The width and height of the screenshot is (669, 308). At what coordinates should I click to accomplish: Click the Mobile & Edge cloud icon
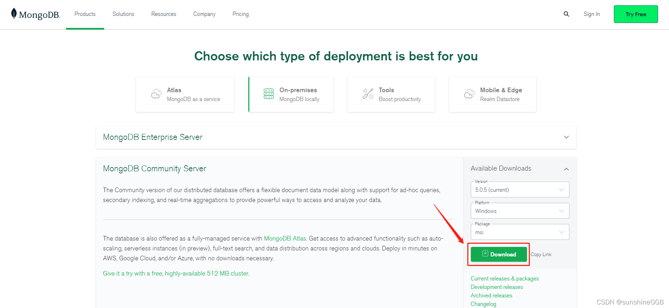pyautogui.click(x=469, y=94)
